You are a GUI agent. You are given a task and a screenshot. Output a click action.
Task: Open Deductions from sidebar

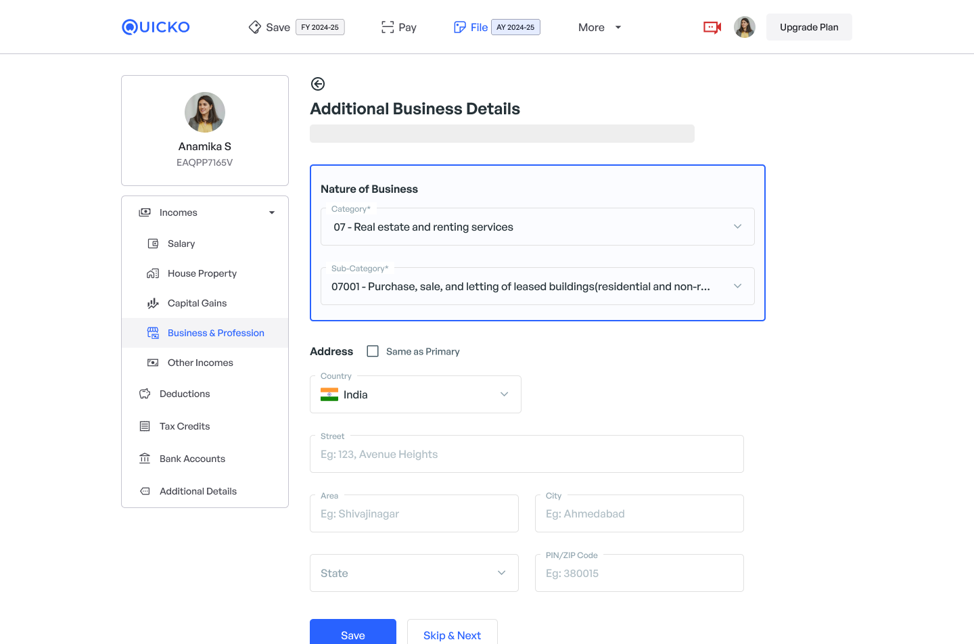pos(184,394)
